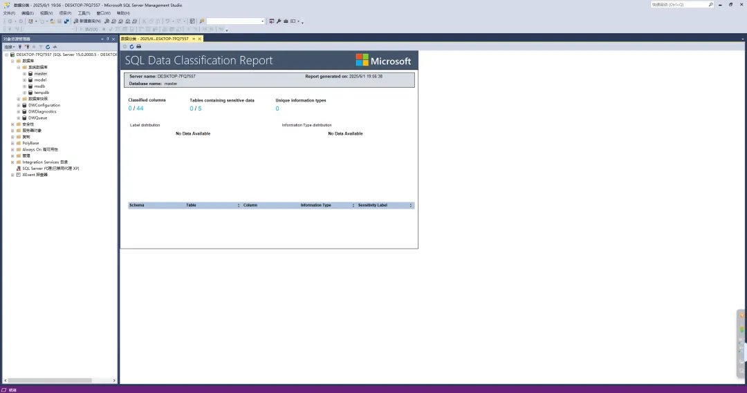Select the tempdb database in tree

click(41, 93)
